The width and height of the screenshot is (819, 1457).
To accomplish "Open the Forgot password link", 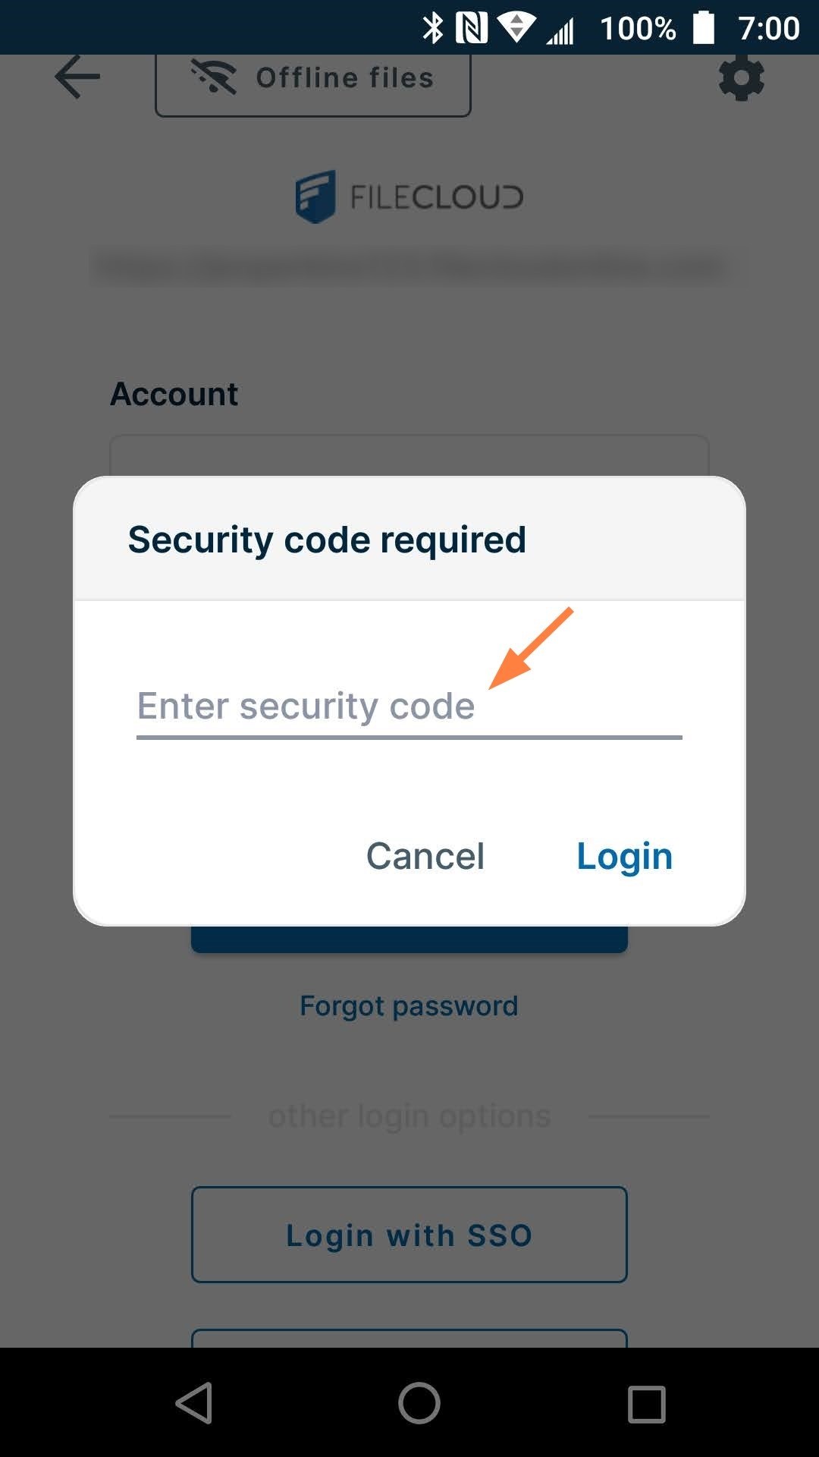I will click(x=409, y=1005).
